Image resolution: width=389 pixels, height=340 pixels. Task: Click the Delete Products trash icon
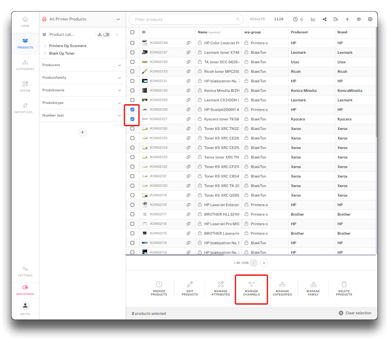344,285
